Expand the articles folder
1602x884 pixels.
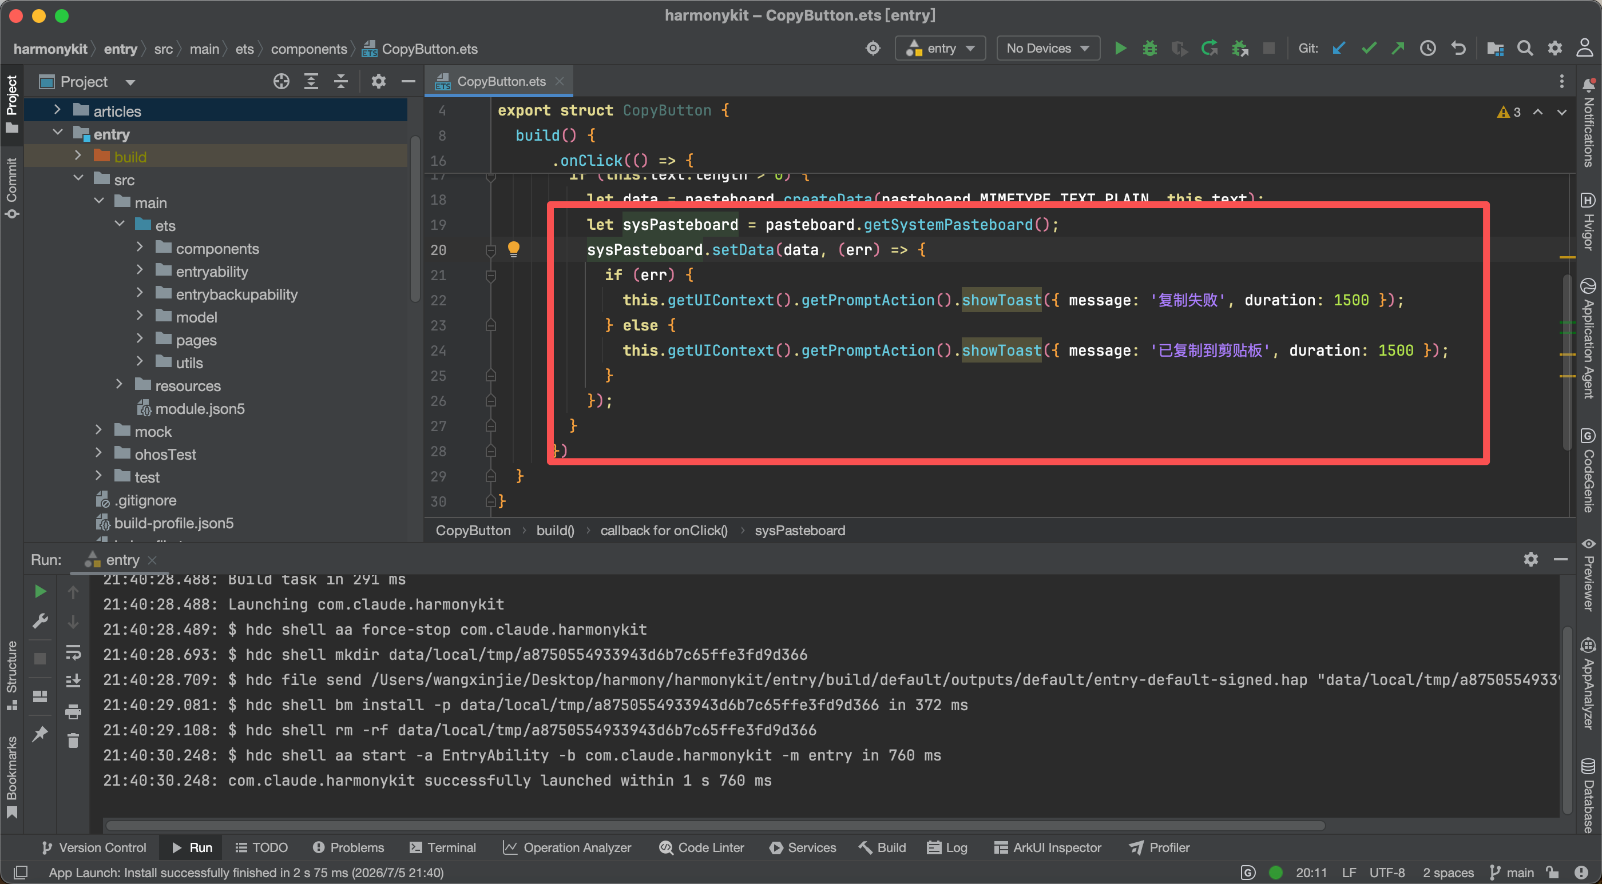coord(57,111)
